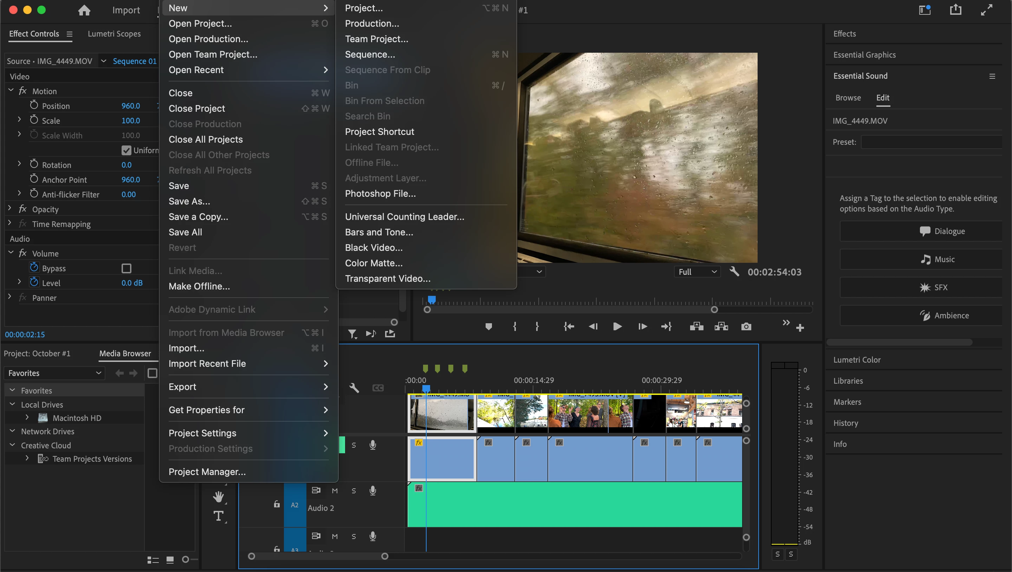Click the Home icon in top bar
This screenshot has width=1012, height=572.
click(x=84, y=10)
